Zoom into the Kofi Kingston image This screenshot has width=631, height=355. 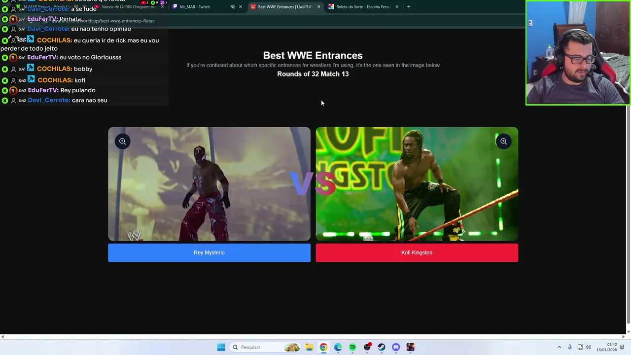click(503, 142)
